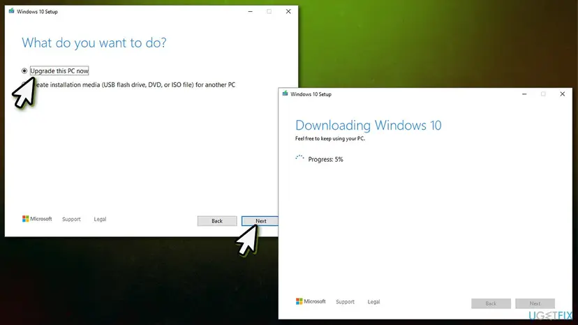
Task: Click the disabled maximize button of the Downloading window
Action: (x=543, y=94)
